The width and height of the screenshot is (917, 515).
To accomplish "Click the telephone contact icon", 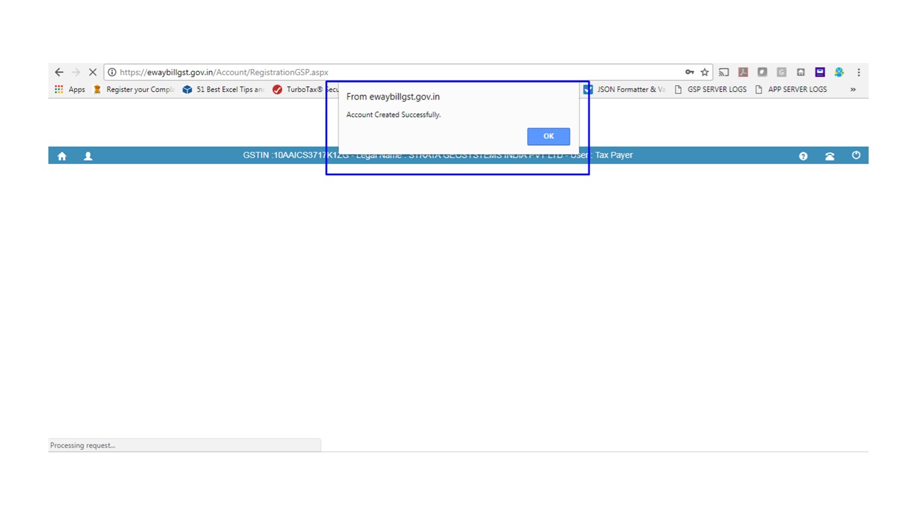I will click(830, 156).
